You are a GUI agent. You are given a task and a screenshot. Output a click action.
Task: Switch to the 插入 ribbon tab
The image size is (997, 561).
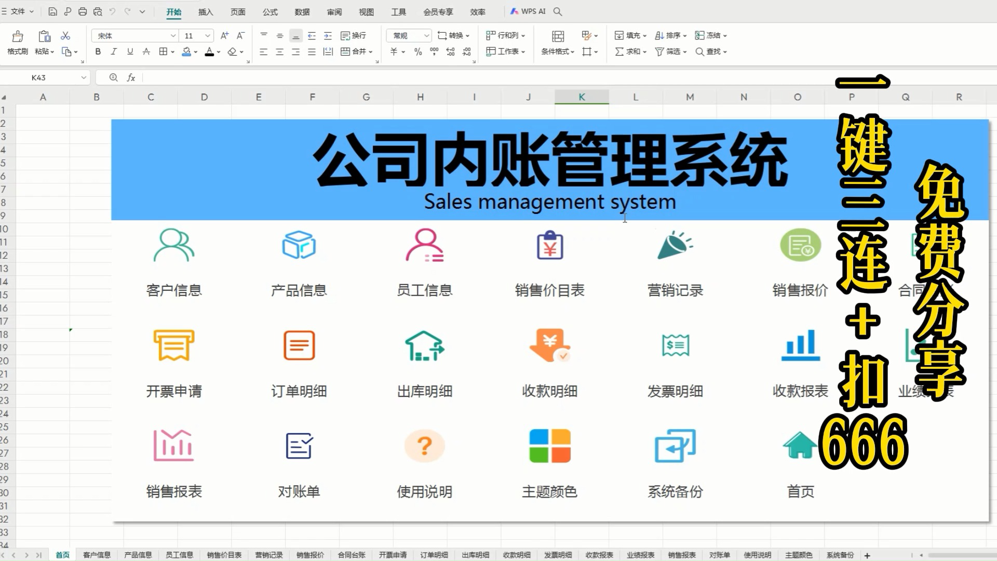click(x=206, y=11)
